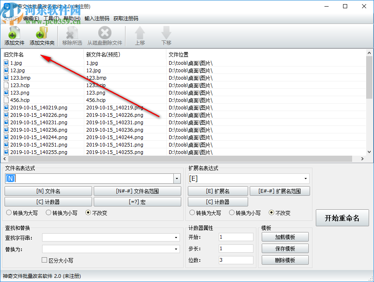Click the icon of 2019-10-15_140255.png
This screenshot has height=282, width=374.
(x=6, y=152)
